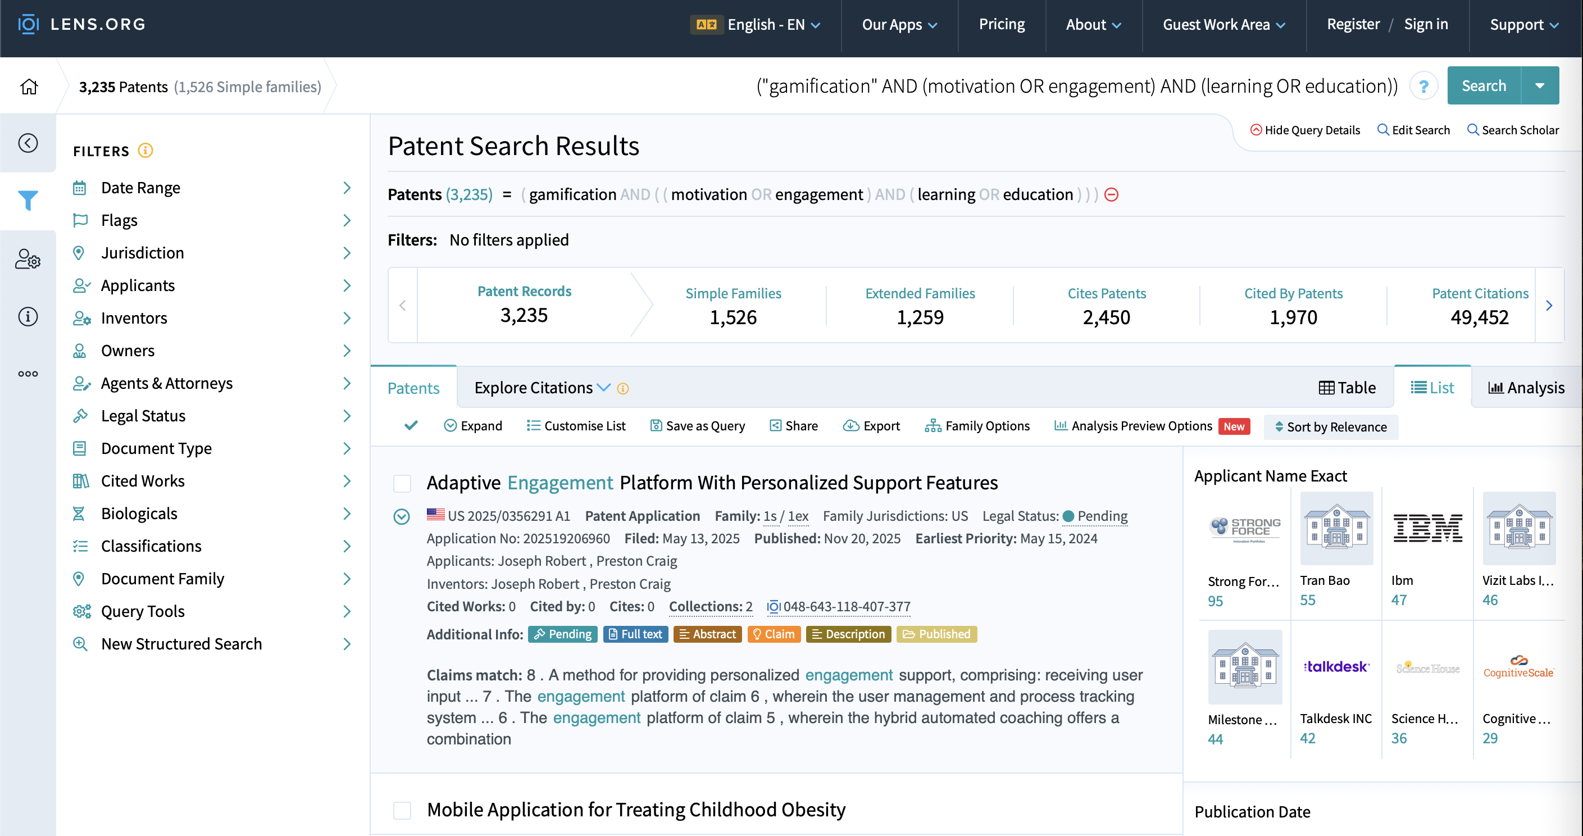Click the query help question mark icon

tap(1423, 87)
